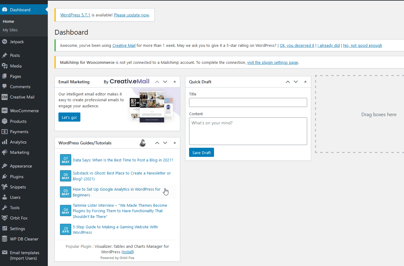Click the 29 APR date badge

[65, 230]
